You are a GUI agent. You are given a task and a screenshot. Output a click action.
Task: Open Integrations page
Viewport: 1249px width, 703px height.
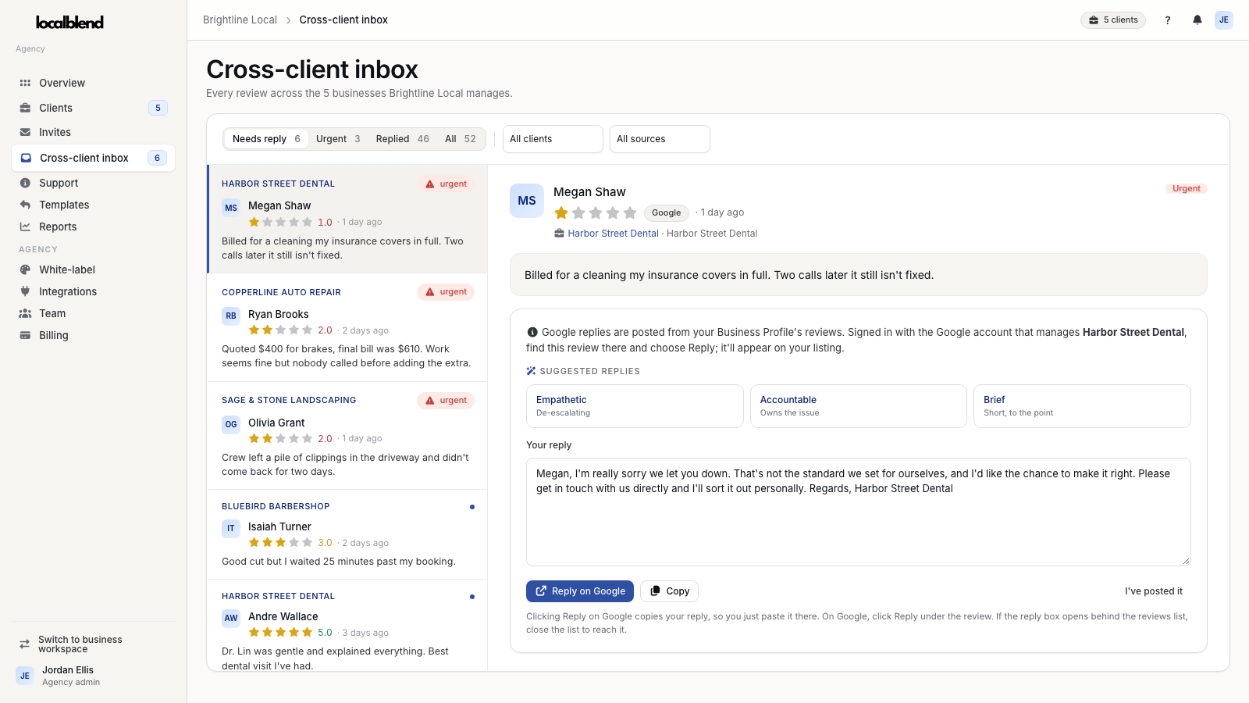tap(93, 291)
